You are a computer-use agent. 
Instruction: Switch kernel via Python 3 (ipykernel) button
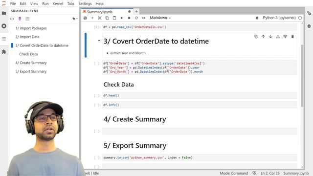(279, 18)
